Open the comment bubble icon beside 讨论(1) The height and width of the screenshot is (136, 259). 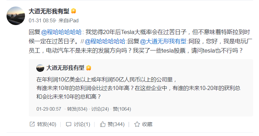(x=69, y=124)
